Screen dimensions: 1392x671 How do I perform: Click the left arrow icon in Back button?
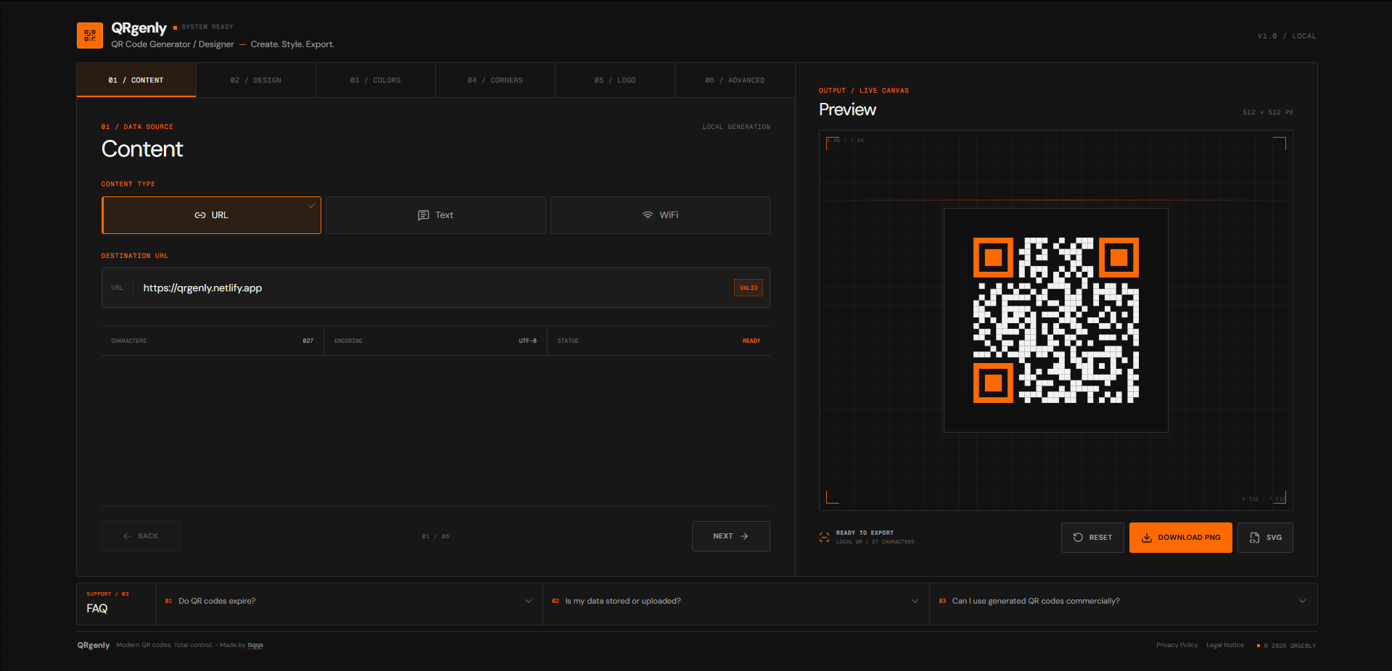coord(127,536)
